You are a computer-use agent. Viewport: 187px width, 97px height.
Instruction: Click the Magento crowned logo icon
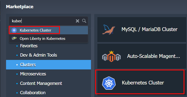[x=111, y=56]
